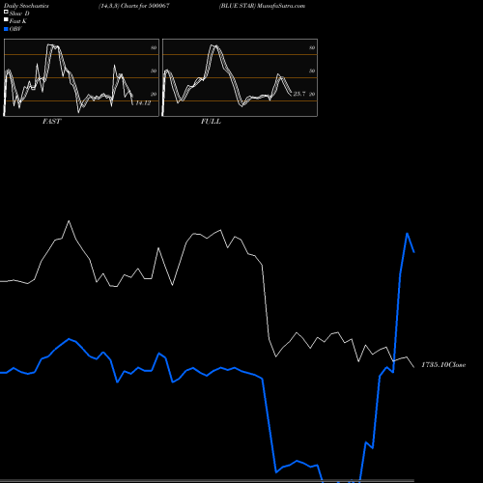The width and height of the screenshot is (483, 483).
Task: Open the FULL stochastic chart thumbnail
Action: pos(240,77)
